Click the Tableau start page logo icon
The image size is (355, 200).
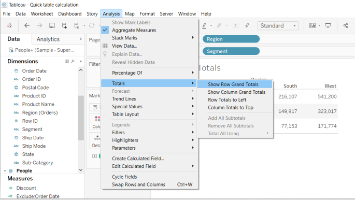click(9, 25)
